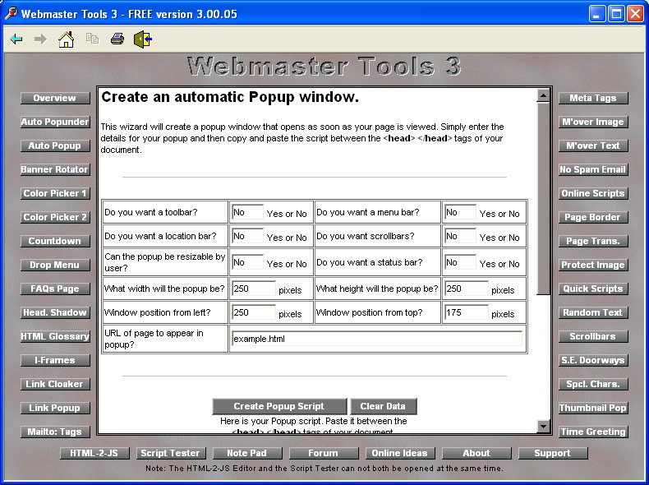This screenshot has width=649, height=485.
Task: Click the grey forward arrow icon
Action: point(40,39)
